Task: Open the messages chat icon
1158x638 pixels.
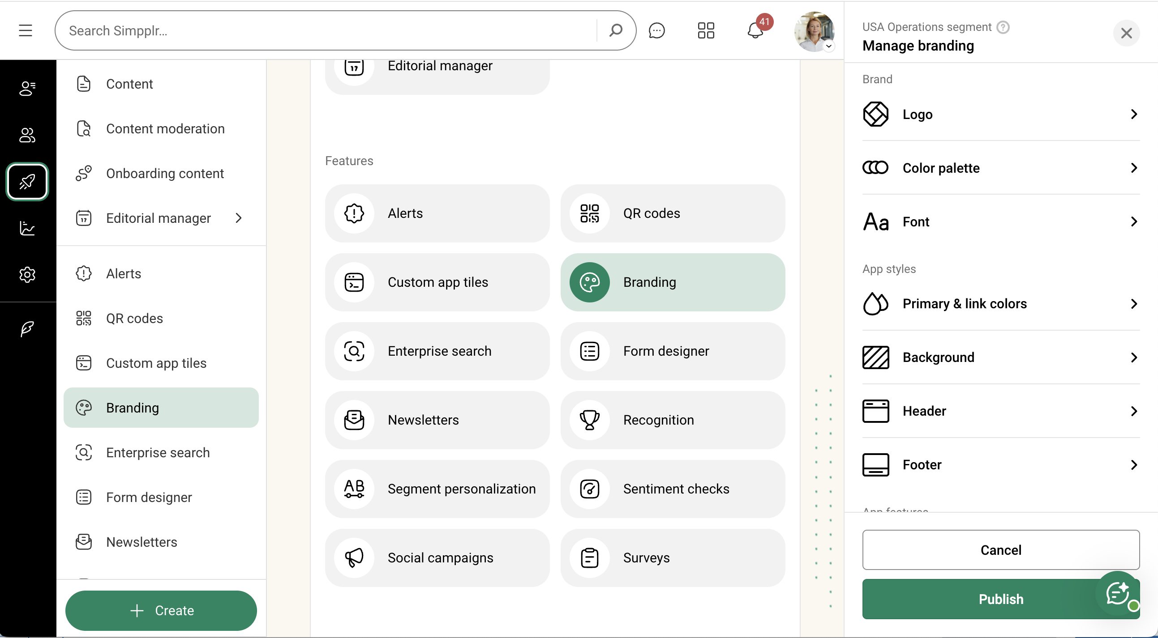Action: coord(656,30)
